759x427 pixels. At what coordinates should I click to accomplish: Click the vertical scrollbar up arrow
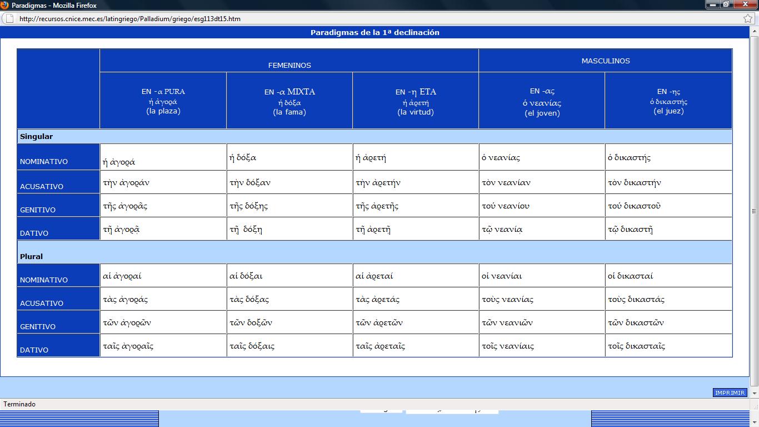755,31
